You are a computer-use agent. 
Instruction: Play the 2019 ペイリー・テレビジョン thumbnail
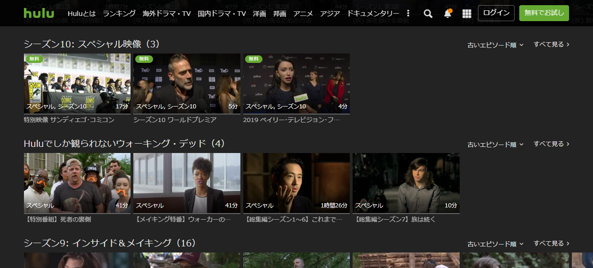pyautogui.click(x=296, y=84)
